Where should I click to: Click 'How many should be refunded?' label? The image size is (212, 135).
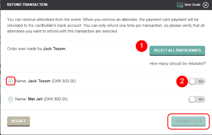pos(178,64)
